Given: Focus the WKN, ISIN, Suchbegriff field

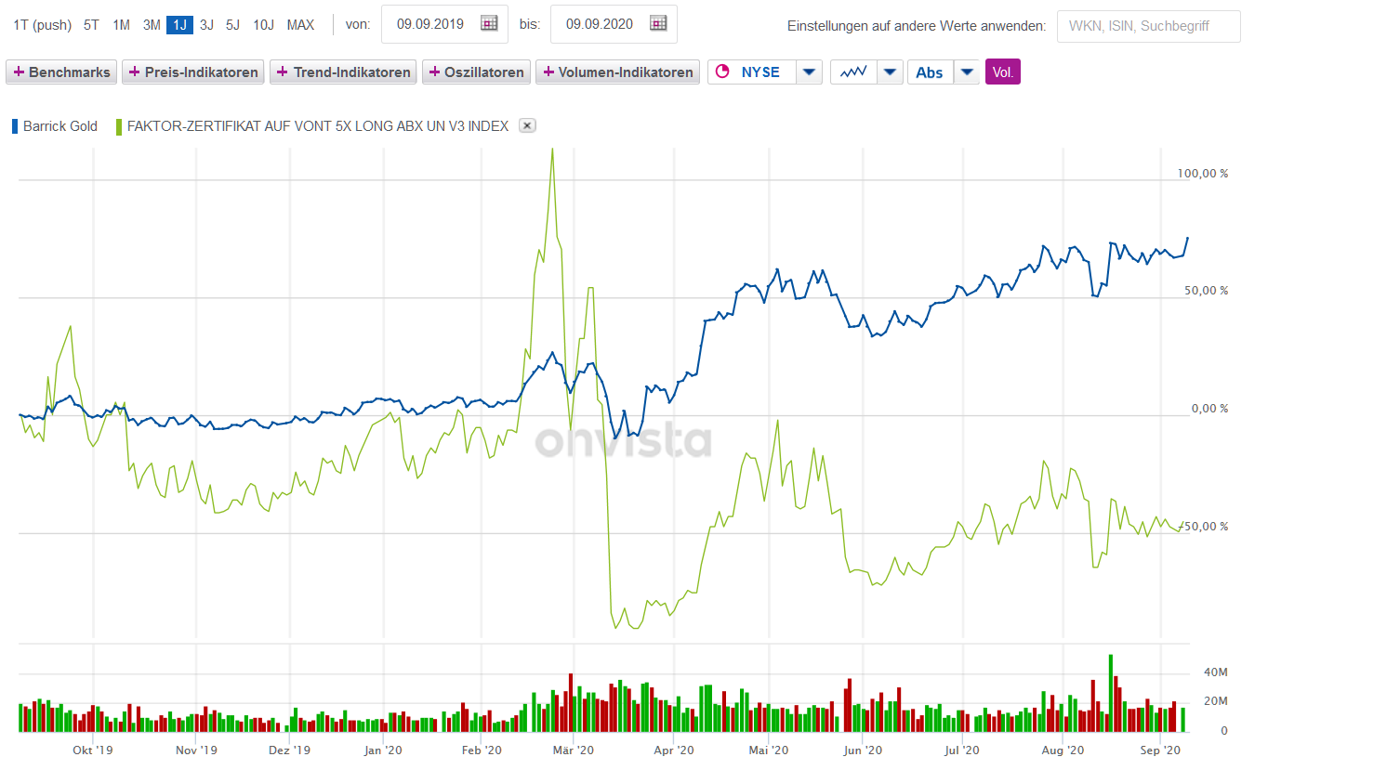Looking at the screenshot, I should (1148, 26).
